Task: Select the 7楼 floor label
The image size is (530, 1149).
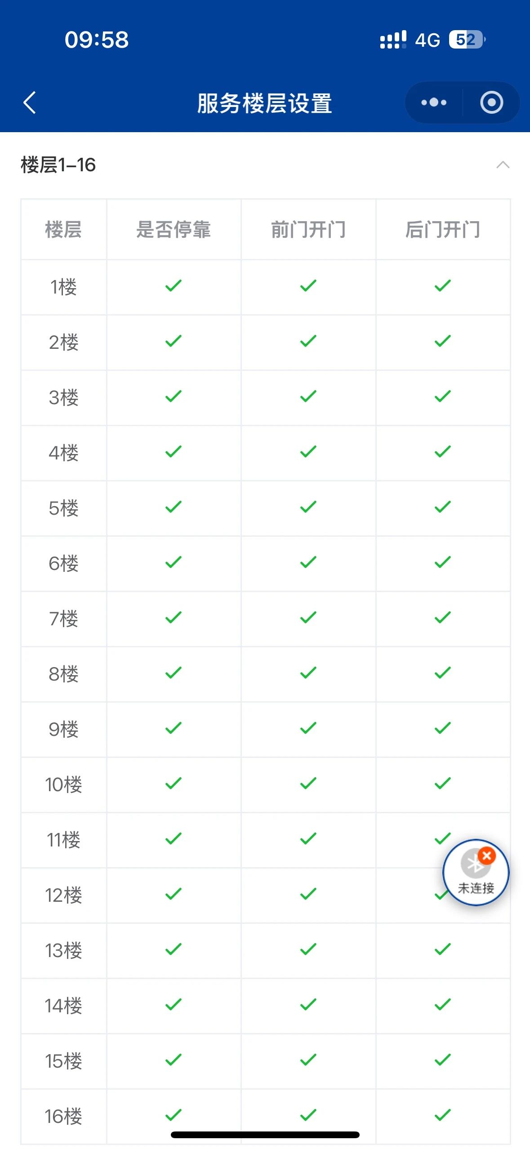Action: click(63, 619)
